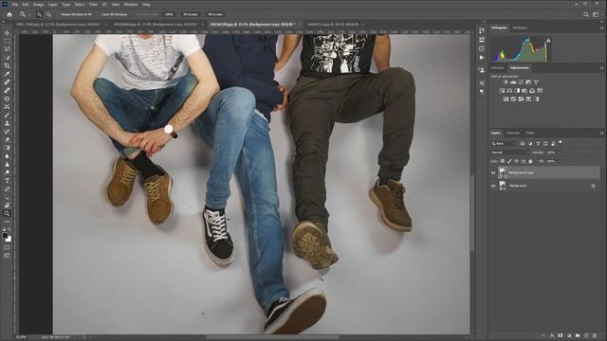Delete the layer with the trash icon
This screenshot has width=607, height=341.
click(x=595, y=336)
